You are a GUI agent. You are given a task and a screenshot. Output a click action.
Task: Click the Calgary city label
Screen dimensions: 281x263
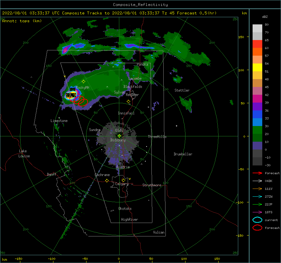(122, 184)
